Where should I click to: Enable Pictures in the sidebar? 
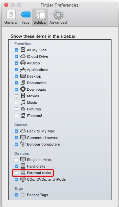click(16, 109)
